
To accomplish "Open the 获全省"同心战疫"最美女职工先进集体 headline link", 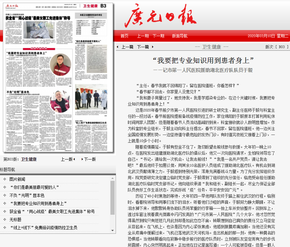I will (52, 211).
